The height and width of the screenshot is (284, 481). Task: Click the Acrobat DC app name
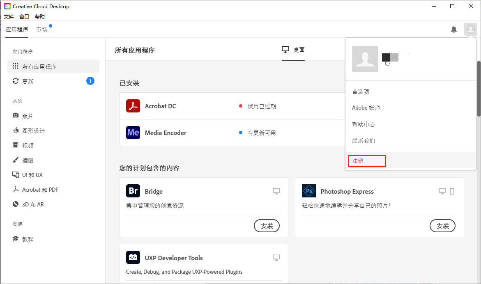click(161, 106)
